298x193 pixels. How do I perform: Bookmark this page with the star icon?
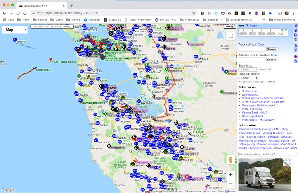point(194,13)
